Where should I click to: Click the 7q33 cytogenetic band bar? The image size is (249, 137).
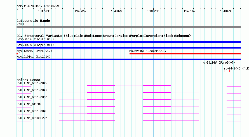(129, 27)
